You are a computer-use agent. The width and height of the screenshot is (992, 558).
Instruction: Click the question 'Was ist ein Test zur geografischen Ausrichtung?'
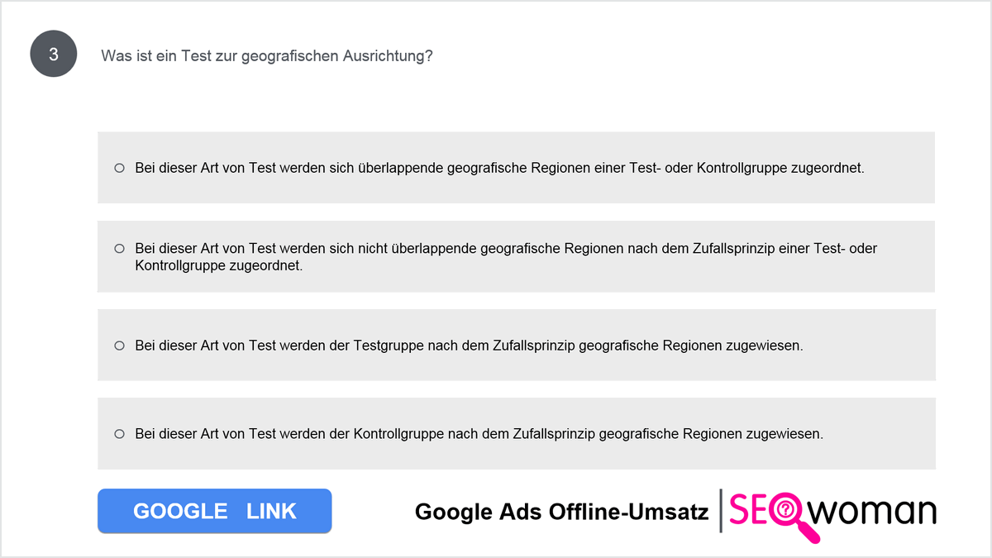click(x=267, y=56)
